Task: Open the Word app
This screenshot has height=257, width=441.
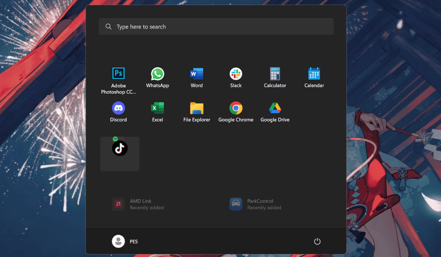Action: point(197,74)
